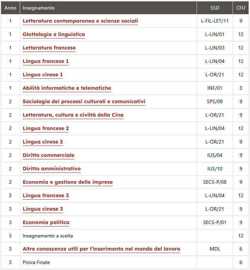Image resolution: width=250 pixels, height=270 pixels.
Task: Open the Glottologia e linguistica course
Action: pos(54,34)
